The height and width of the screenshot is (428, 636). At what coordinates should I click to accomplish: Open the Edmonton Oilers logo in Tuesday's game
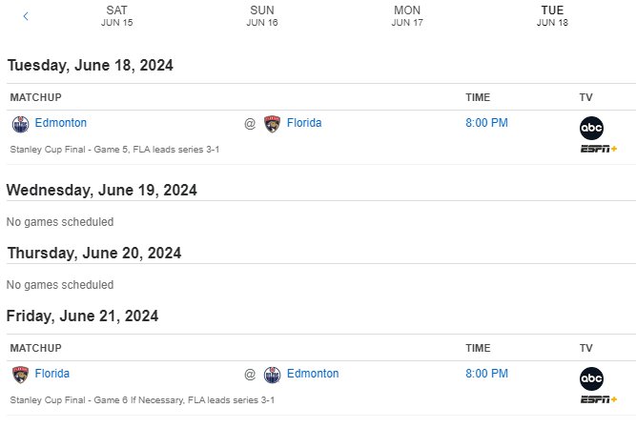point(20,124)
